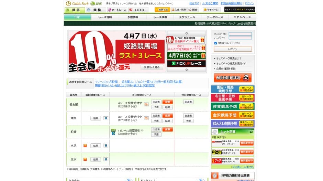The height and width of the screenshot is (181, 323).
Task: Click the 結果 button in 金沢 row
Action: pyautogui.click(x=96, y=159)
